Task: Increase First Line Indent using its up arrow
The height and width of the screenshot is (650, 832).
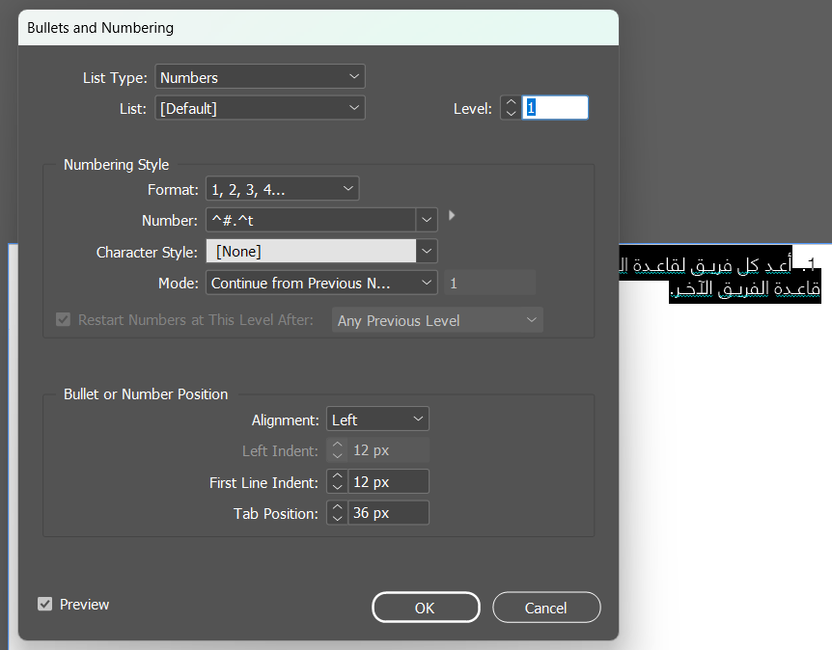Action: [x=337, y=476]
